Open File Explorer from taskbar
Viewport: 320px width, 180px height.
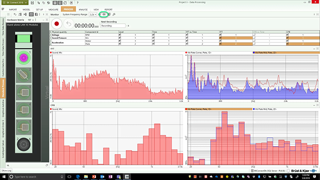[x=86, y=177]
